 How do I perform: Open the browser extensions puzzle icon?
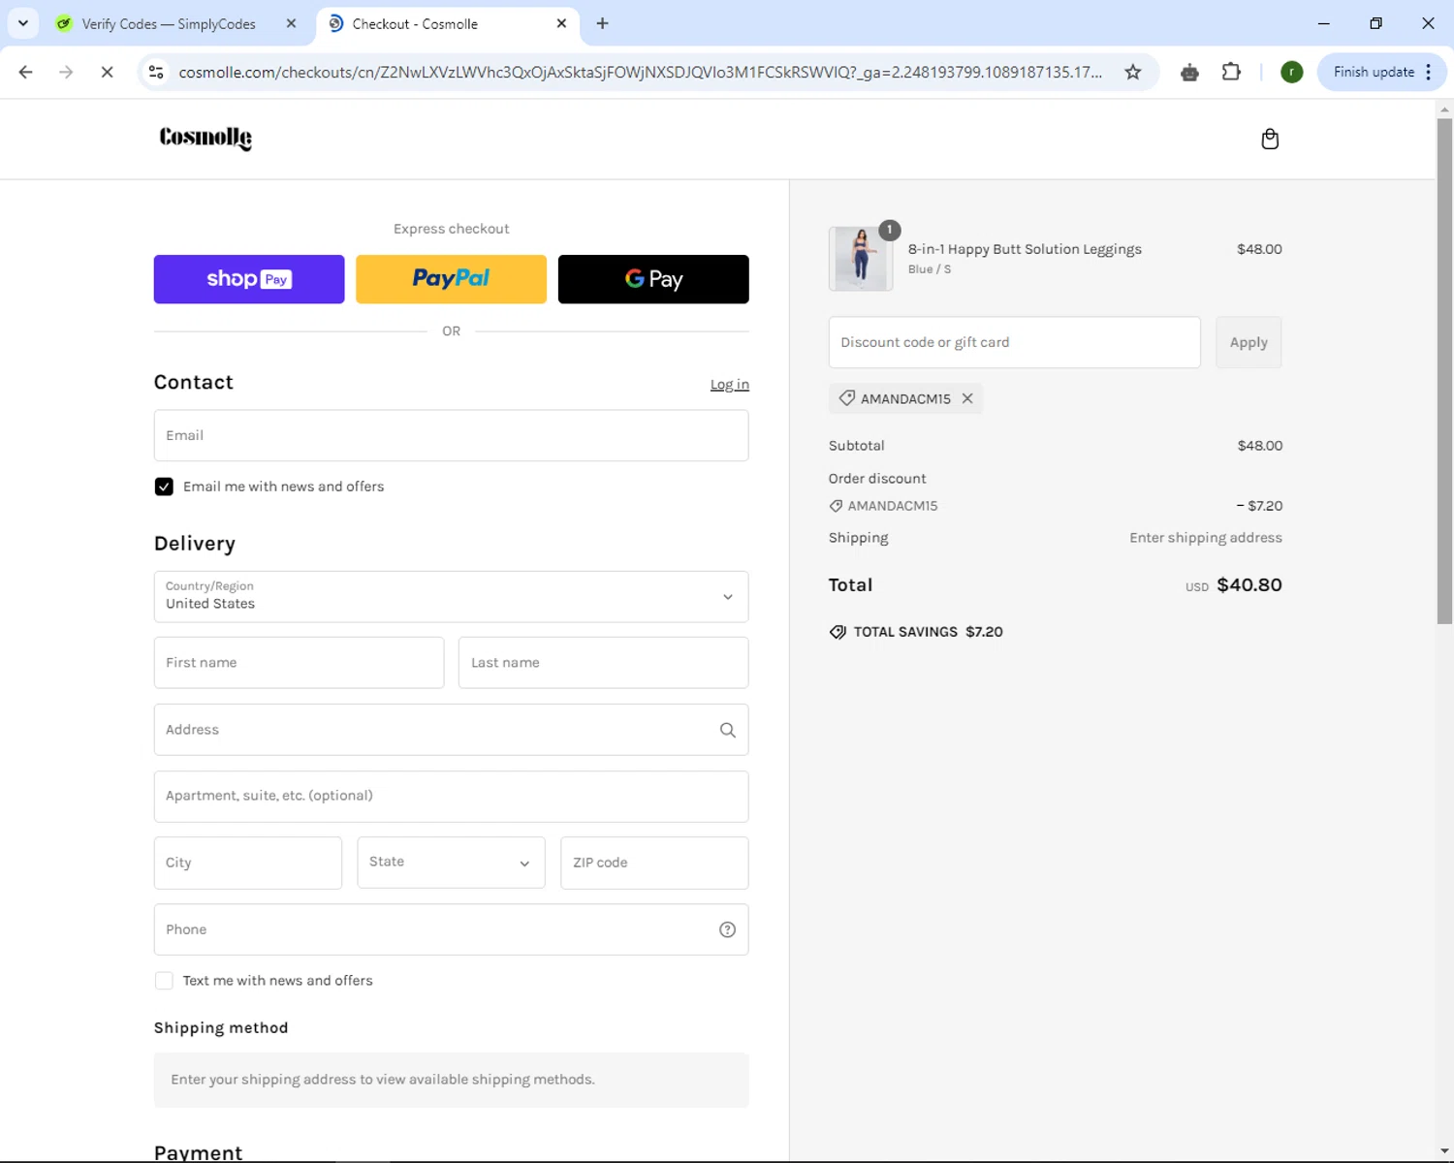coord(1231,72)
